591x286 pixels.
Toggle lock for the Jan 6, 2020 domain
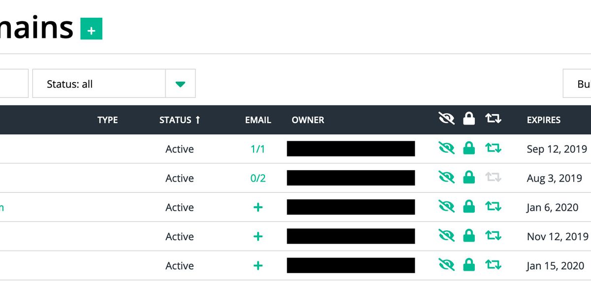pos(469,207)
